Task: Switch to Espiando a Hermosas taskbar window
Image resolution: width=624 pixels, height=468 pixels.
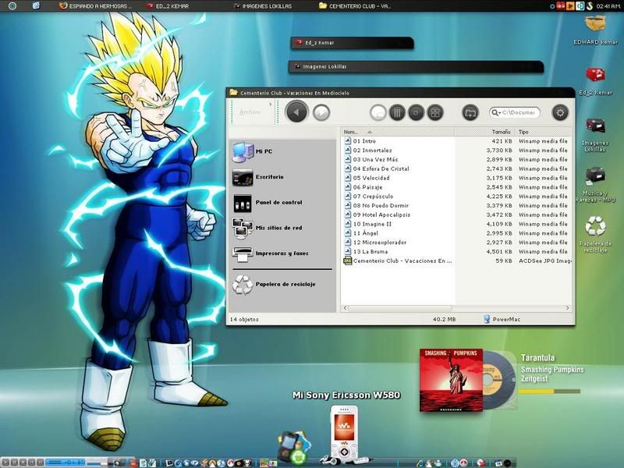Action: click(x=95, y=6)
